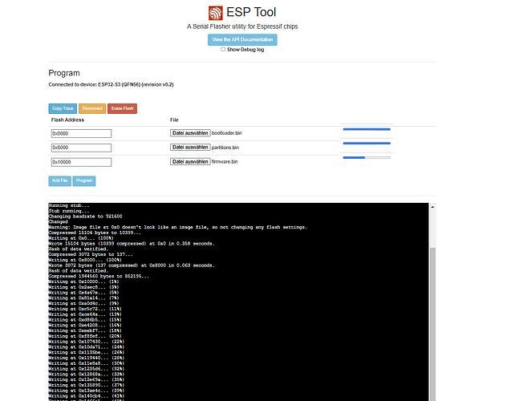Click the 'File' column header
Image resolution: width=519 pixels, height=401 pixels.
tap(174, 120)
